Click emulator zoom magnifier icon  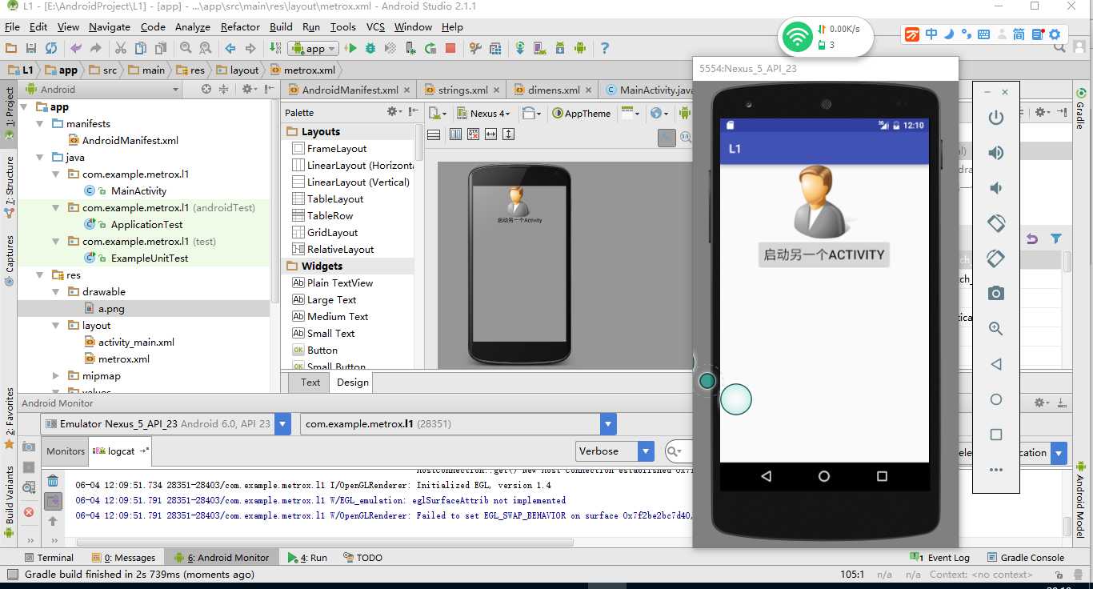[x=996, y=329]
